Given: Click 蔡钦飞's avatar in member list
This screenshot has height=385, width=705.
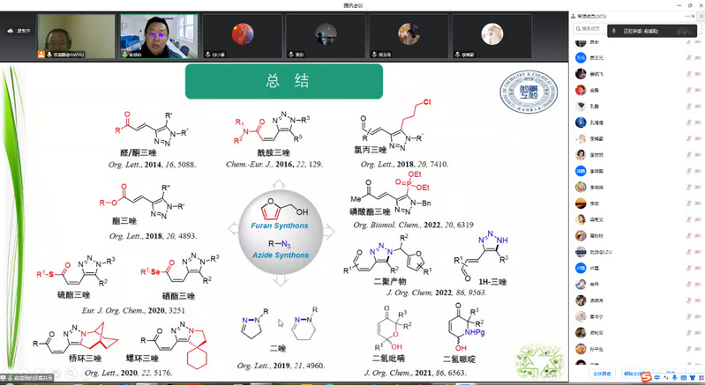Looking at the screenshot, I should pyautogui.click(x=581, y=73).
